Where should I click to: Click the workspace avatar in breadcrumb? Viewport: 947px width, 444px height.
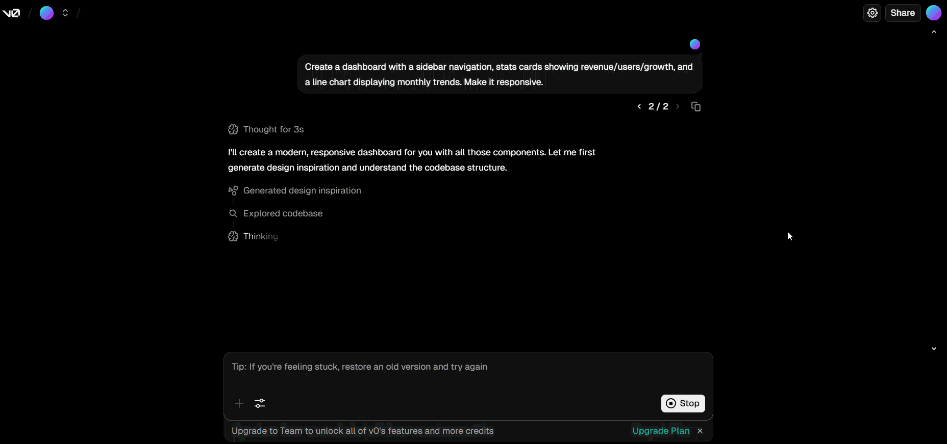47,13
